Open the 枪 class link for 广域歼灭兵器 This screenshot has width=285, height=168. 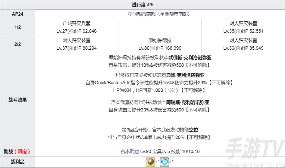point(71,31)
